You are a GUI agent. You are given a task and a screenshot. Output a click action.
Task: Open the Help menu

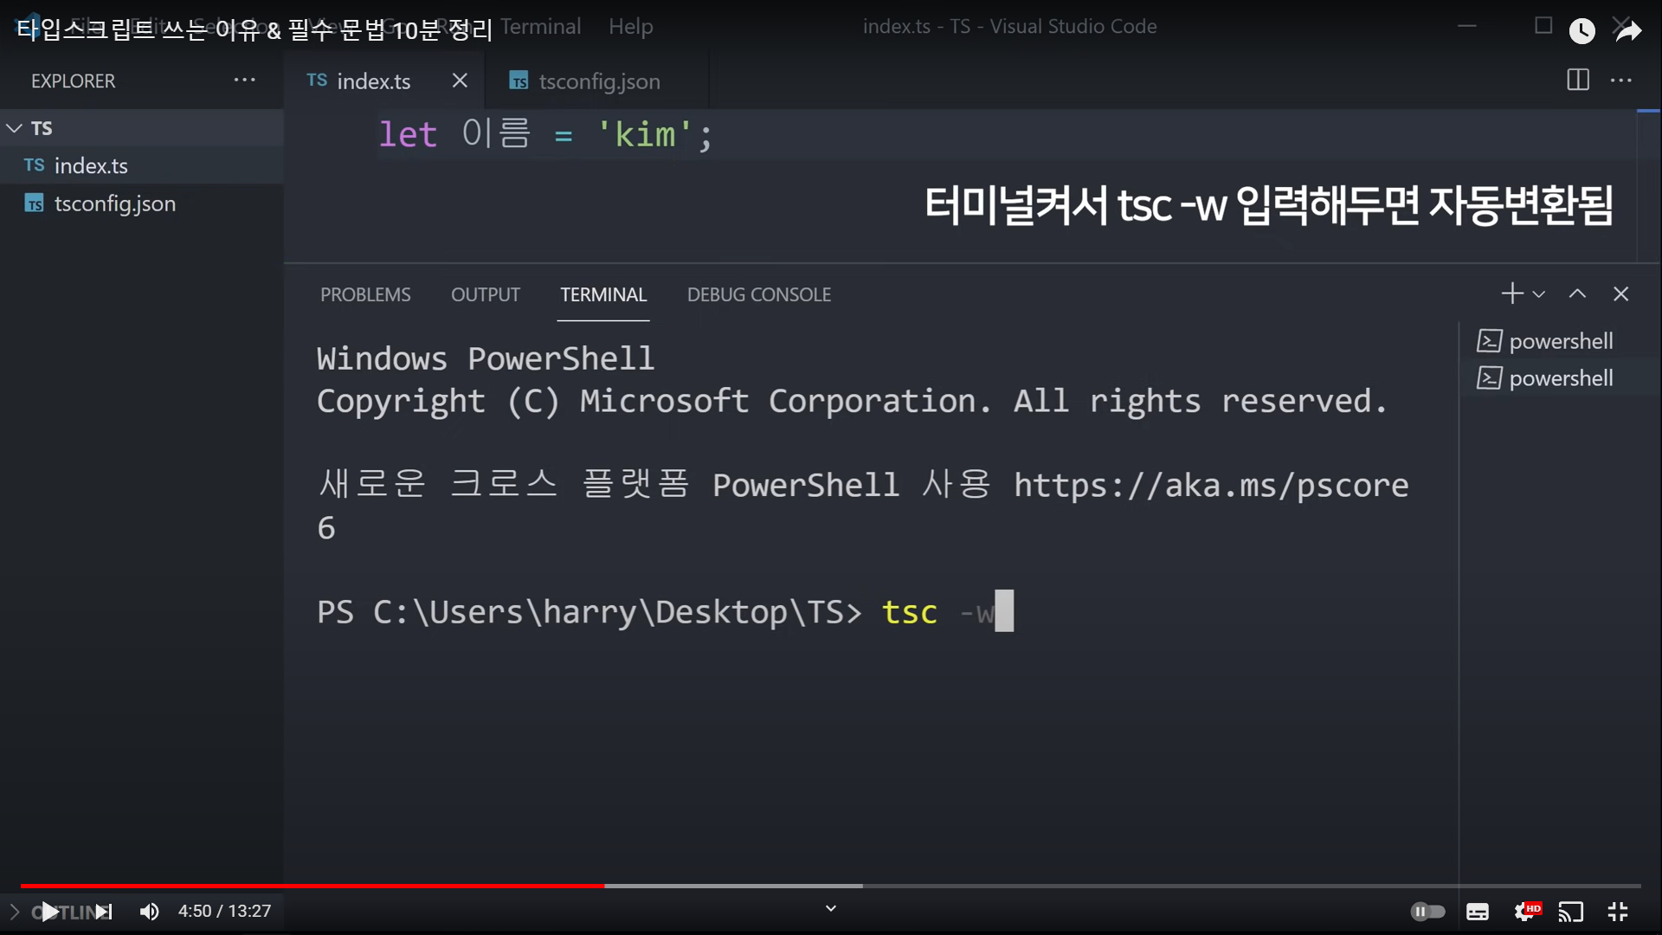point(630,27)
